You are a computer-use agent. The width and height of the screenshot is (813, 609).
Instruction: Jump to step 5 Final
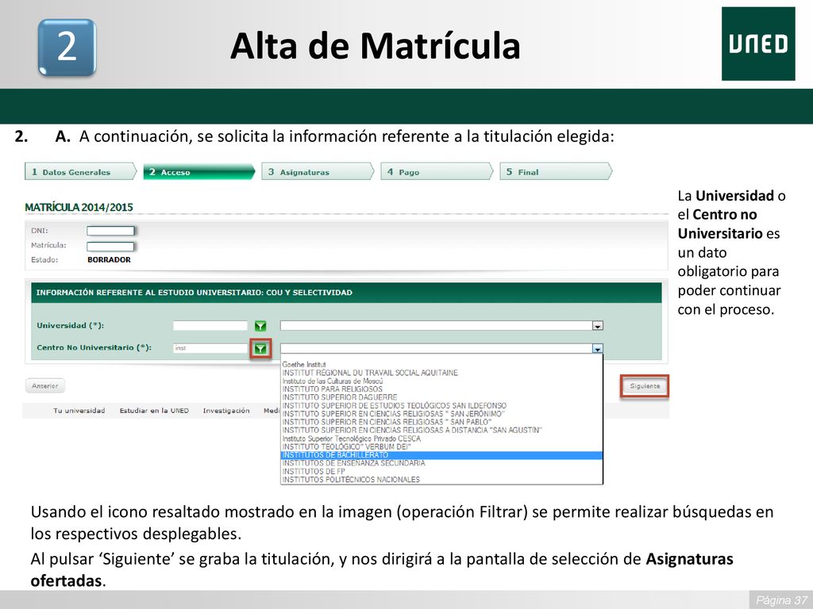(x=555, y=172)
